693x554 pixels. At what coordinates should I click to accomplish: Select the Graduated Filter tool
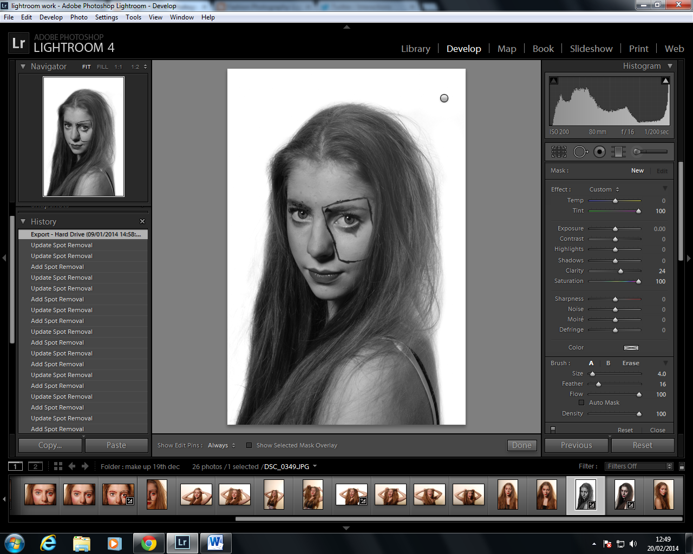pos(618,152)
